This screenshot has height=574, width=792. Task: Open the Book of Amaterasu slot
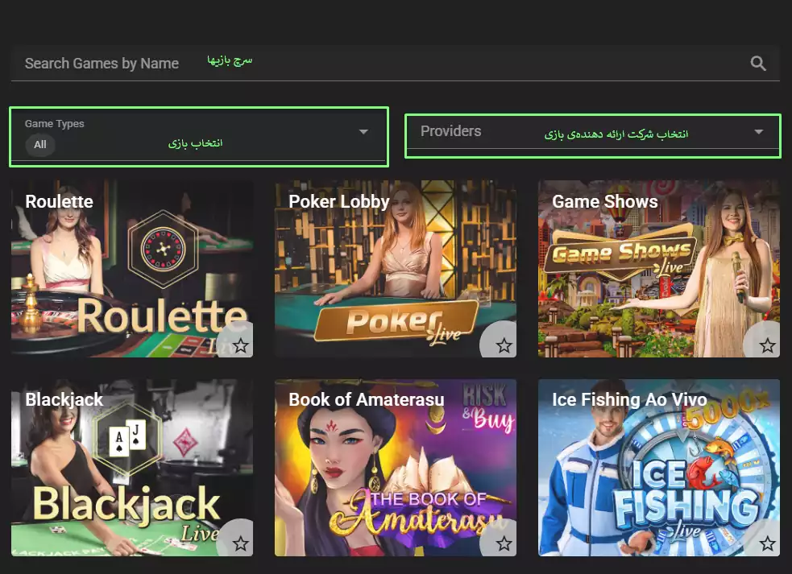tap(396, 468)
